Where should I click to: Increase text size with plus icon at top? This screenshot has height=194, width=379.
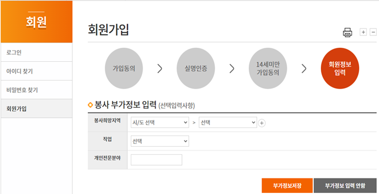click(363, 32)
